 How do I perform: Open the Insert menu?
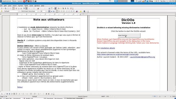click(x=15, y=6)
